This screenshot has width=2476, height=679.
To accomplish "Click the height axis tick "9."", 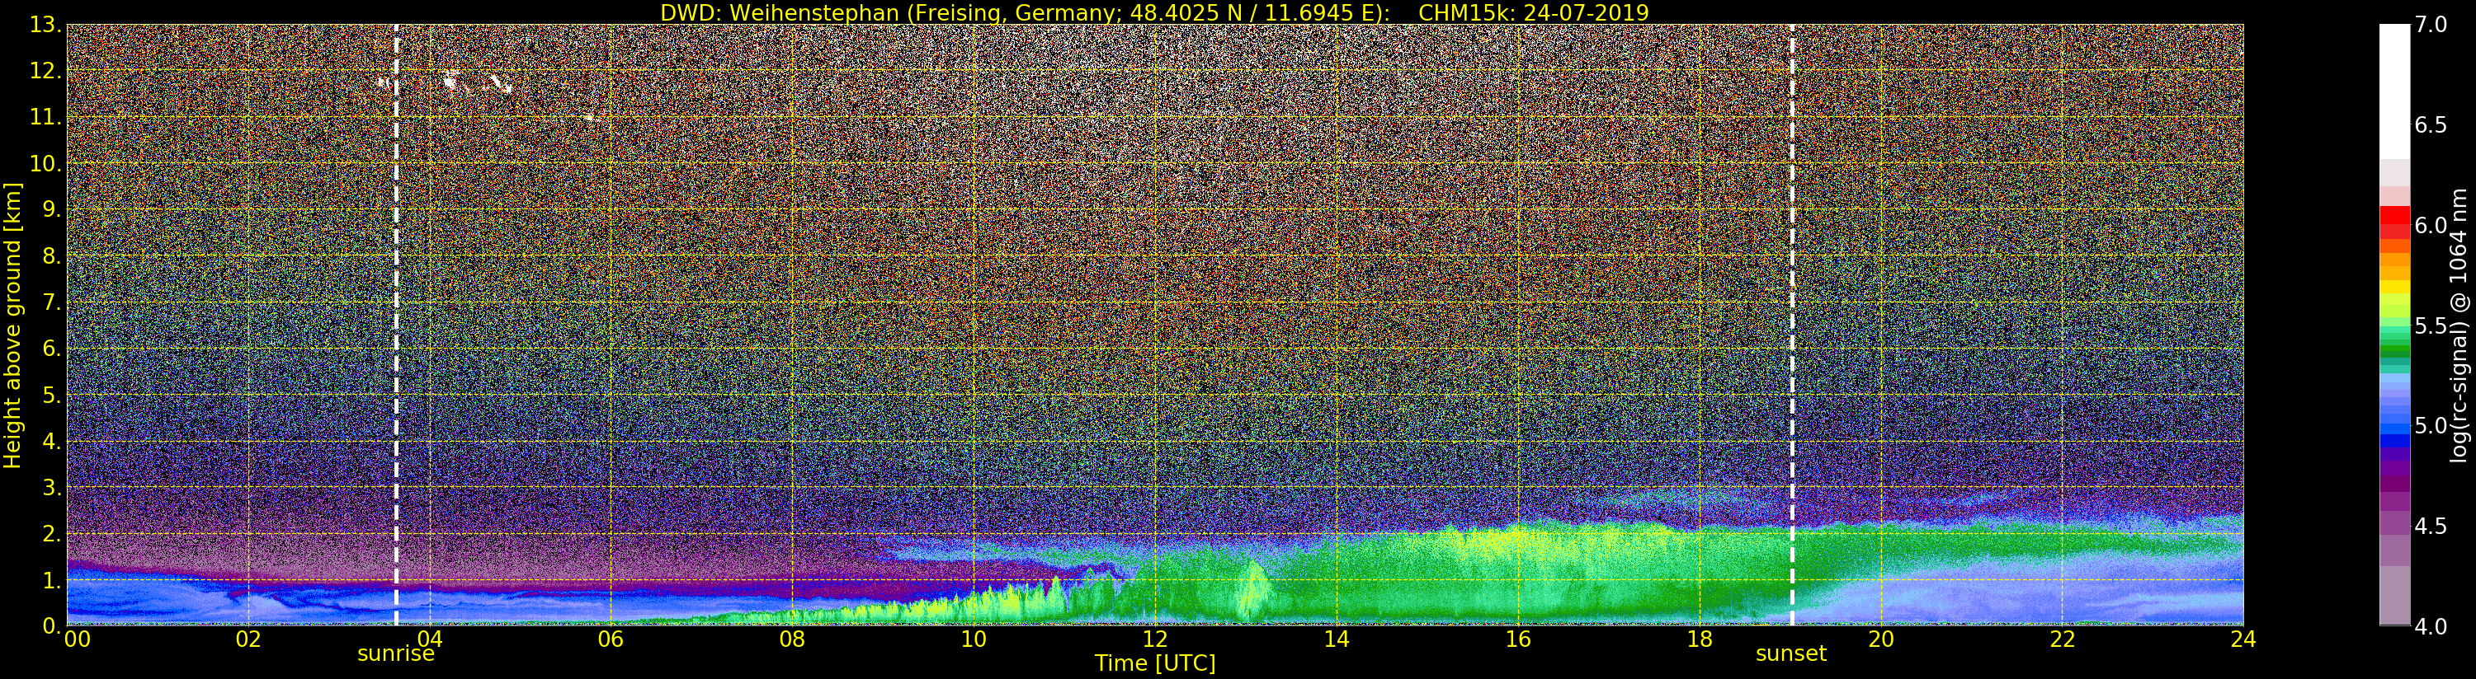I will click(x=51, y=209).
